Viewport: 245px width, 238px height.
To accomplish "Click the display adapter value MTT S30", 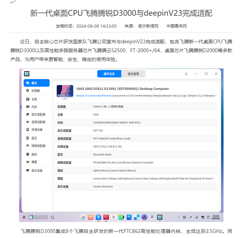I will pos(98,131).
